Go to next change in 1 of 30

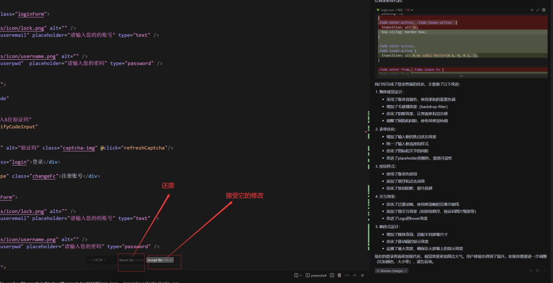[x=90, y=260]
